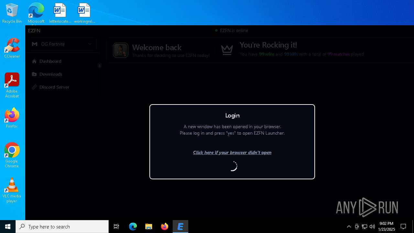This screenshot has width=414, height=233.
Task: Open the network status tray icon
Action: pyautogui.click(x=365, y=227)
